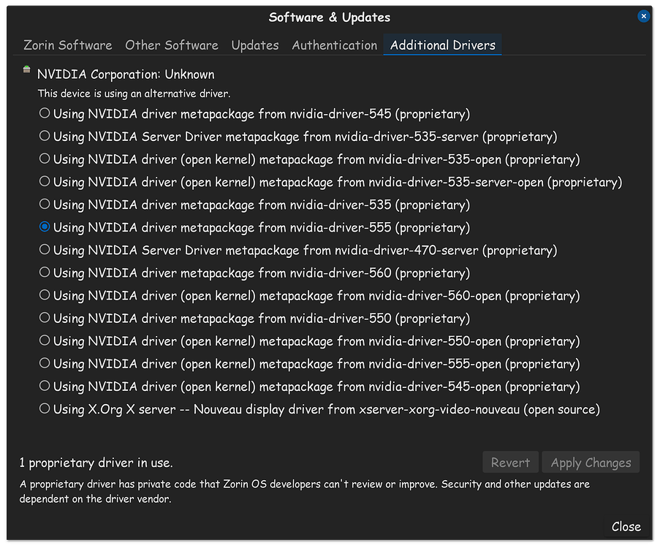Viewport: 660px width, 548px height.
Task: Click the Revert button
Action: pyautogui.click(x=510, y=462)
